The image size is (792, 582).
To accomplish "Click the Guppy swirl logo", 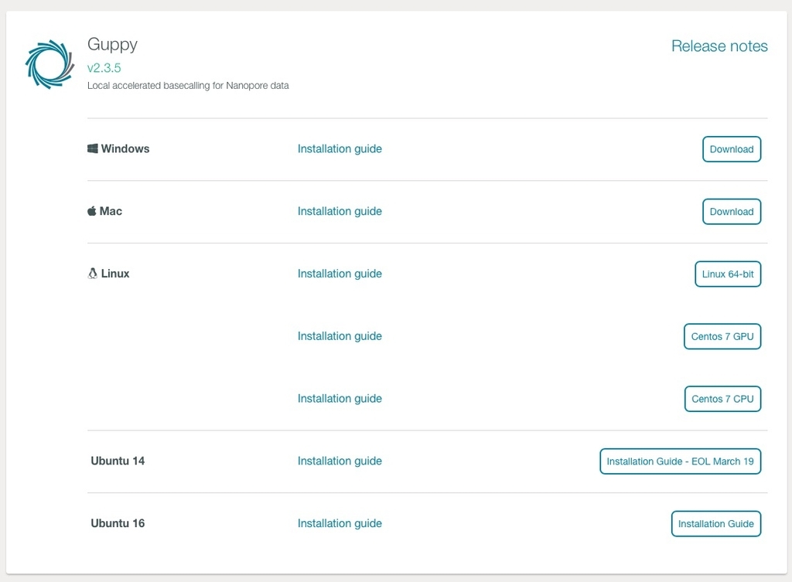I will [x=49, y=64].
